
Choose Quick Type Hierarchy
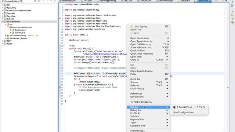click(x=148, y=54)
